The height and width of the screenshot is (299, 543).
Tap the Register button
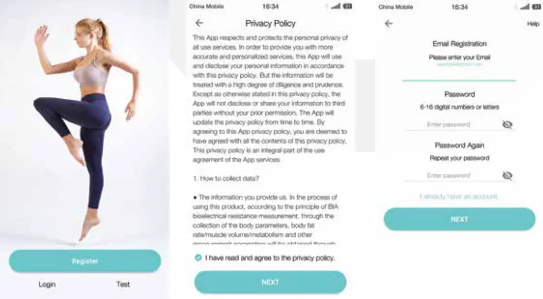[85, 261]
